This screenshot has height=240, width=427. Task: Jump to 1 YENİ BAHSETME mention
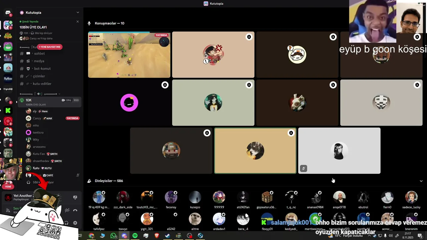click(x=49, y=47)
